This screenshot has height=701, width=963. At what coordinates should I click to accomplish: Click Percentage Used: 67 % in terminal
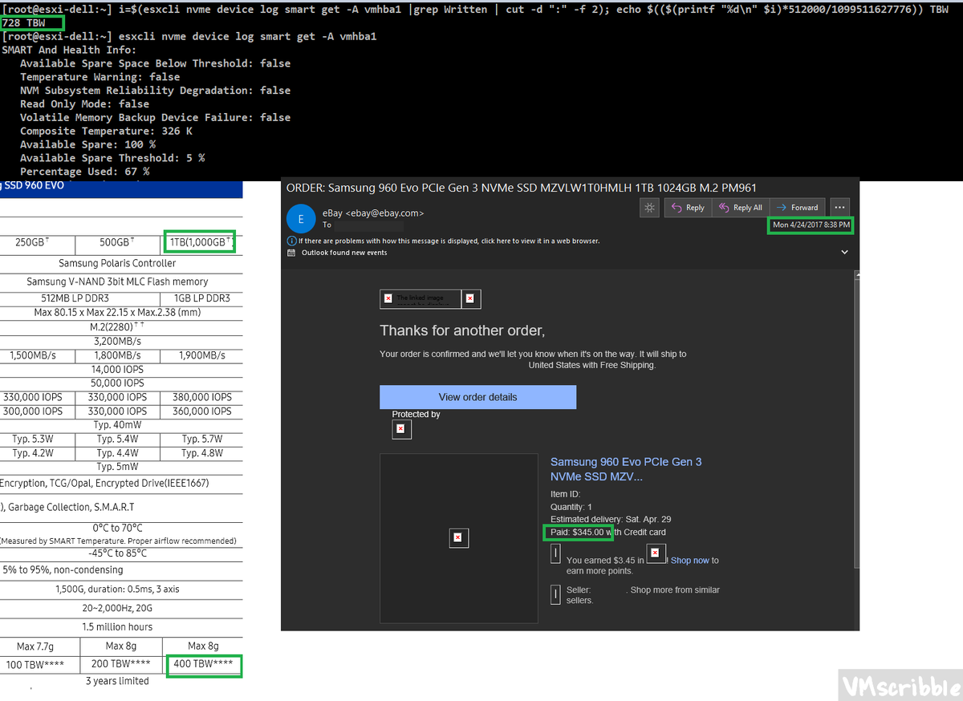coord(84,172)
